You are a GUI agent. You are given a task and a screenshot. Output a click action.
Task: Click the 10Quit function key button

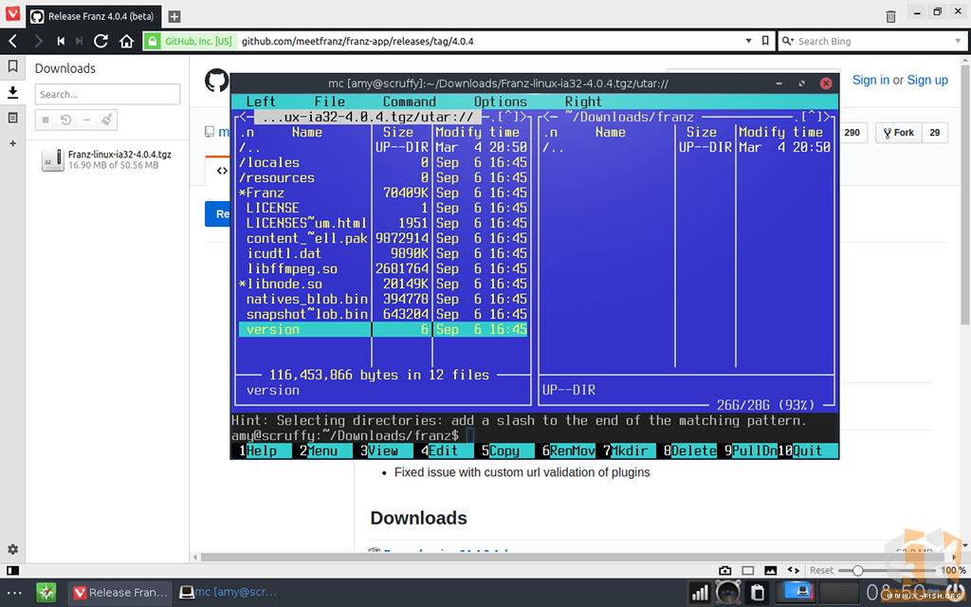point(808,451)
